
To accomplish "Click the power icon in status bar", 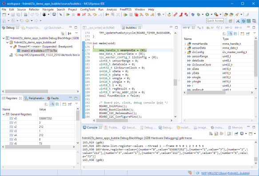I will (x=197, y=173).
